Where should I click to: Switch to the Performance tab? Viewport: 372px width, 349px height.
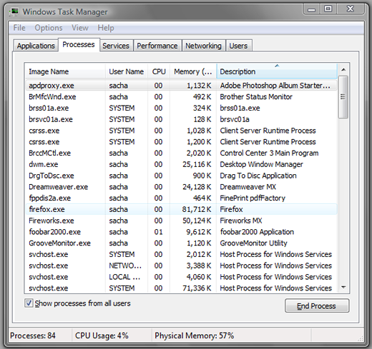pos(157,46)
